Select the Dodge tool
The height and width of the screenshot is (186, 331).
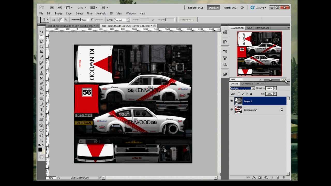[41, 98]
